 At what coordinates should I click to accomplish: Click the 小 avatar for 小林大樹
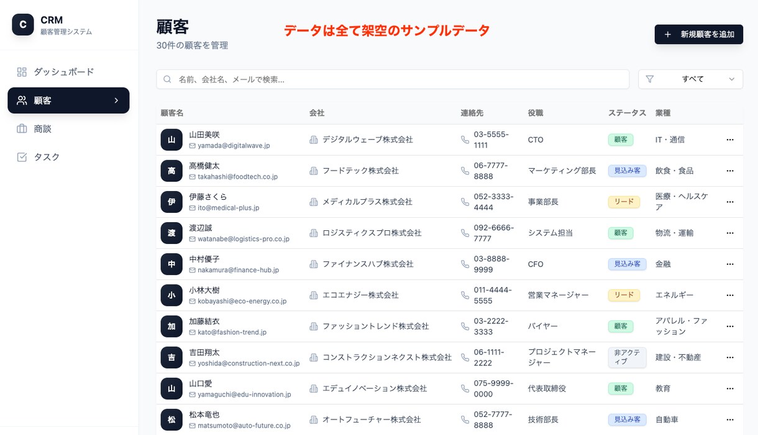point(171,295)
